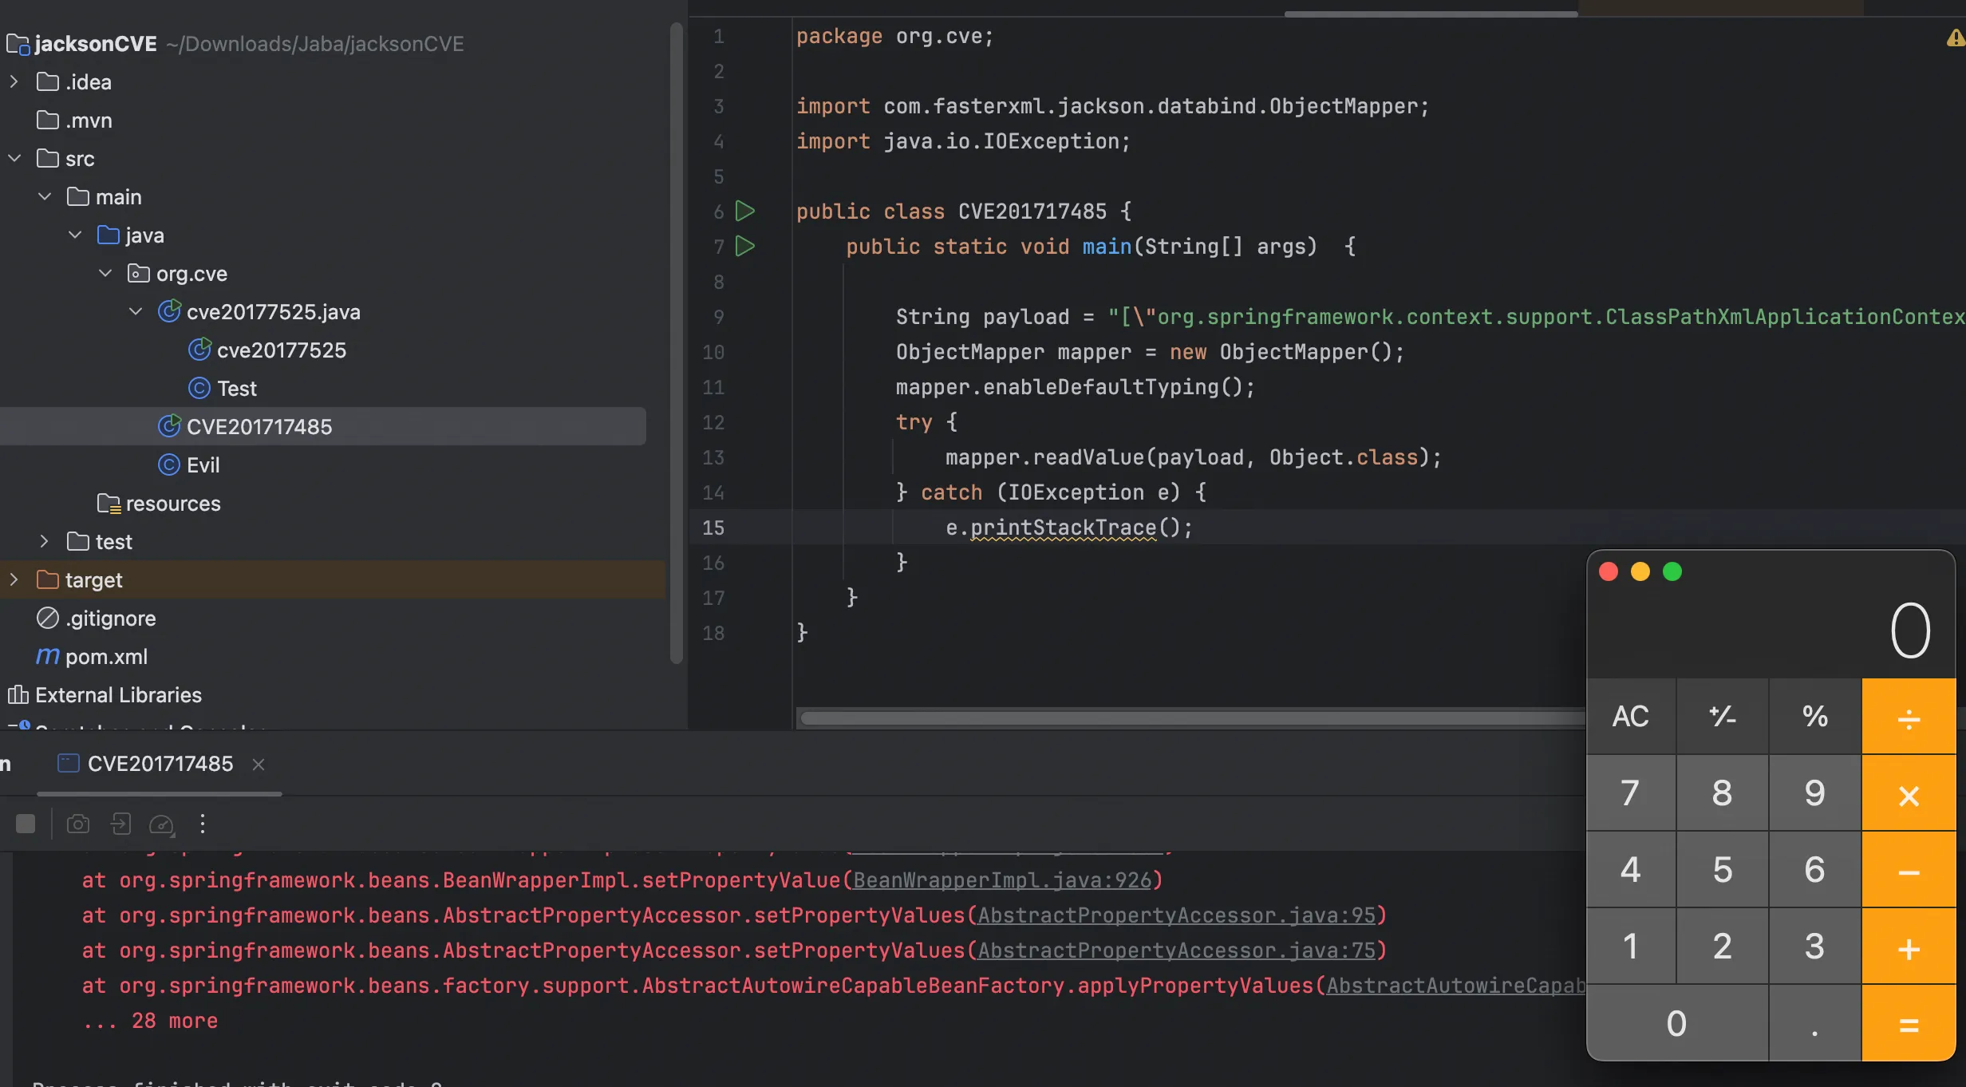Collapse the src folder
The height and width of the screenshot is (1087, 1966).
pos(14,158)
